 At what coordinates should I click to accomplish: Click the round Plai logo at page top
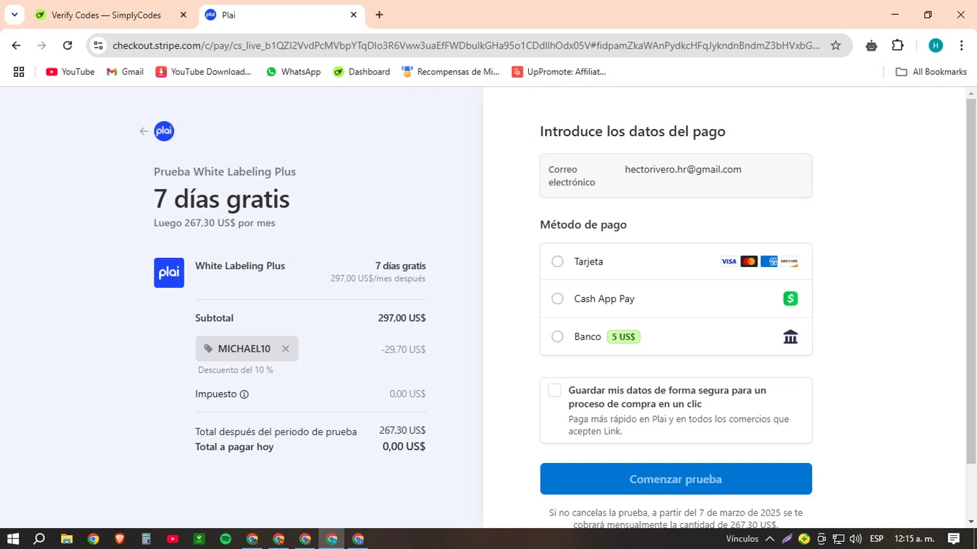coord(164,131)
